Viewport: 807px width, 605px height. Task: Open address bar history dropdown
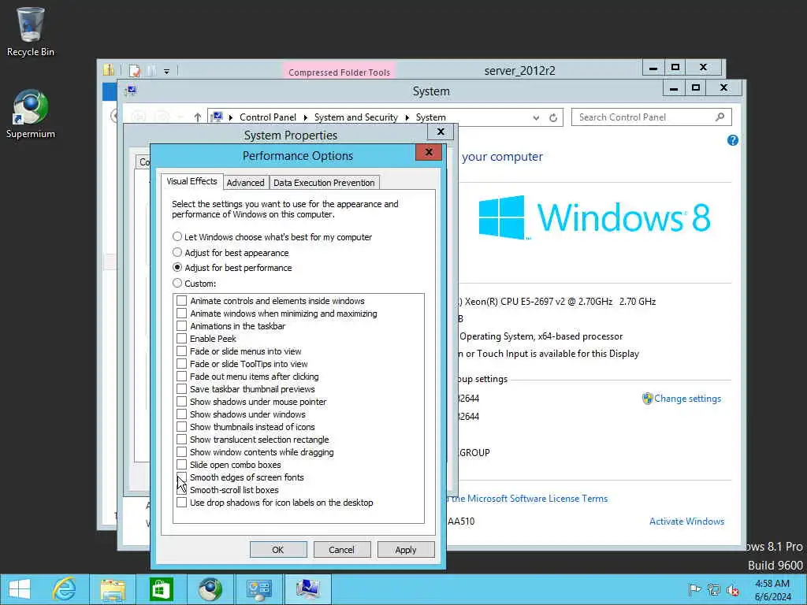pos(536,118)
